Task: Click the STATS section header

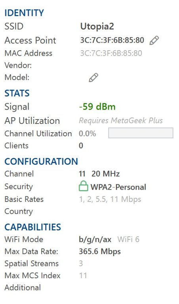Action: pos(17,93)
